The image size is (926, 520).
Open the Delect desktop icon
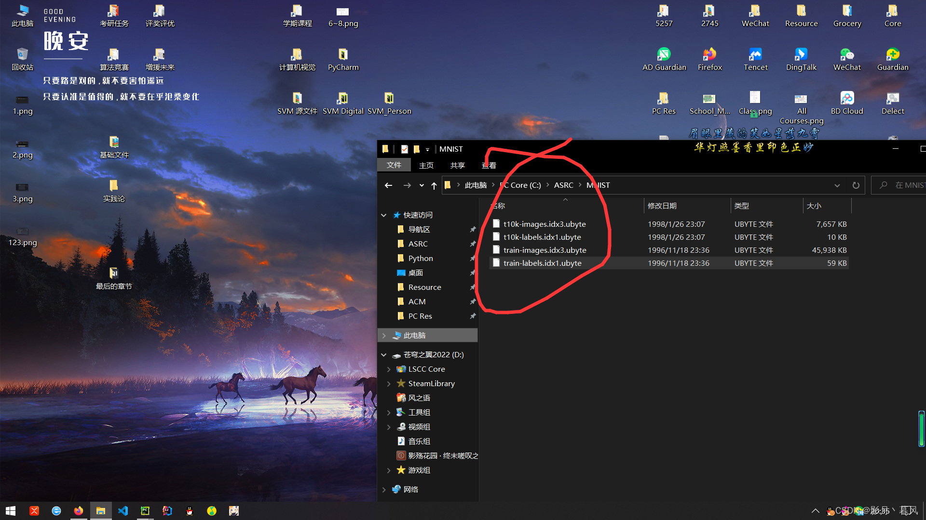[893, 103]
